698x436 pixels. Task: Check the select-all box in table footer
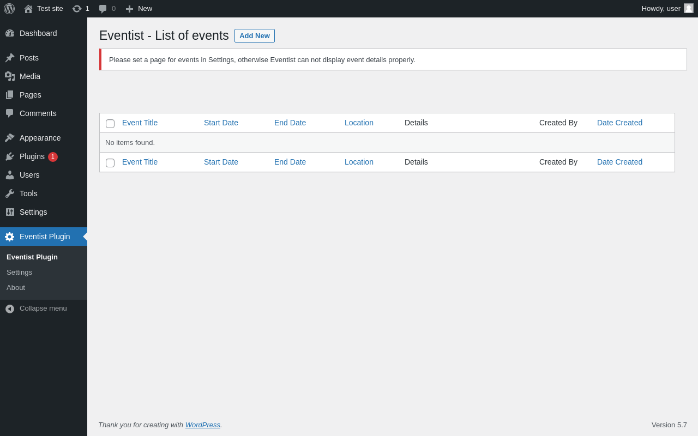coord(110,163)
